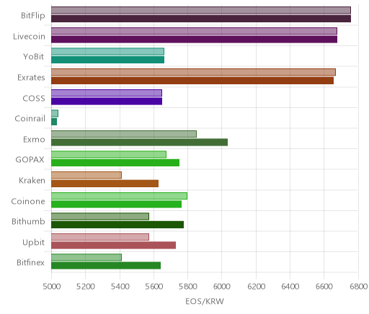
Task: Click the Kraken axis label
Action: 32,181
